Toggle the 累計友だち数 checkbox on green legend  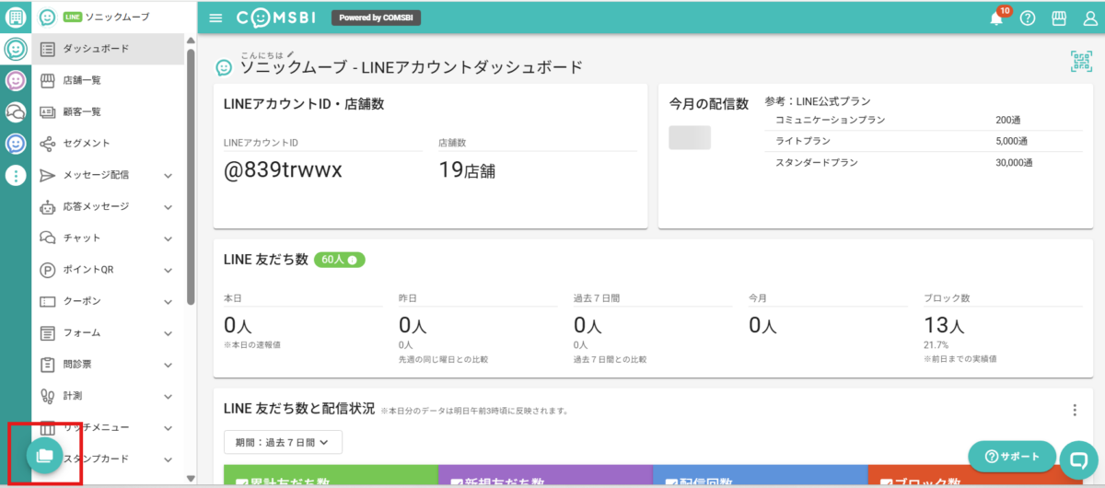click(242, 482)
